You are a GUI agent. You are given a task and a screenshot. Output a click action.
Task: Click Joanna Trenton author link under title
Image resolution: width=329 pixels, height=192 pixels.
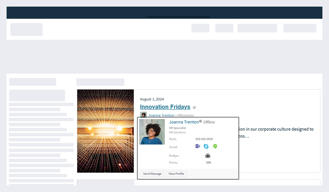pyautogui.click(x=161, y=115)
